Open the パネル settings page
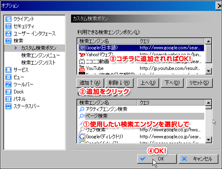This screenshot has height=169, width=222. click(x=19, y=99)
